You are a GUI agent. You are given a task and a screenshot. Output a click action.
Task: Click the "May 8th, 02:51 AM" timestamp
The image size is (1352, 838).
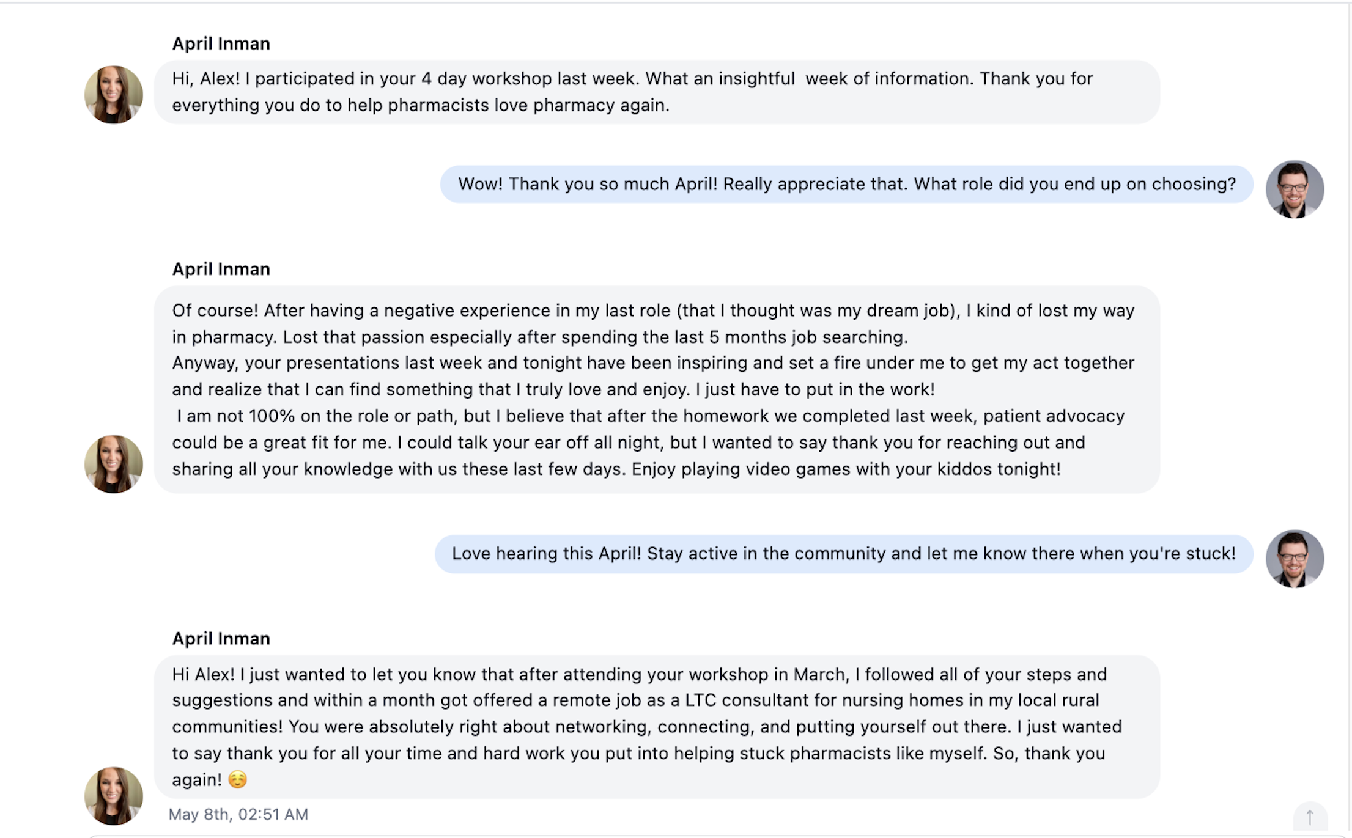coord(238,814)
